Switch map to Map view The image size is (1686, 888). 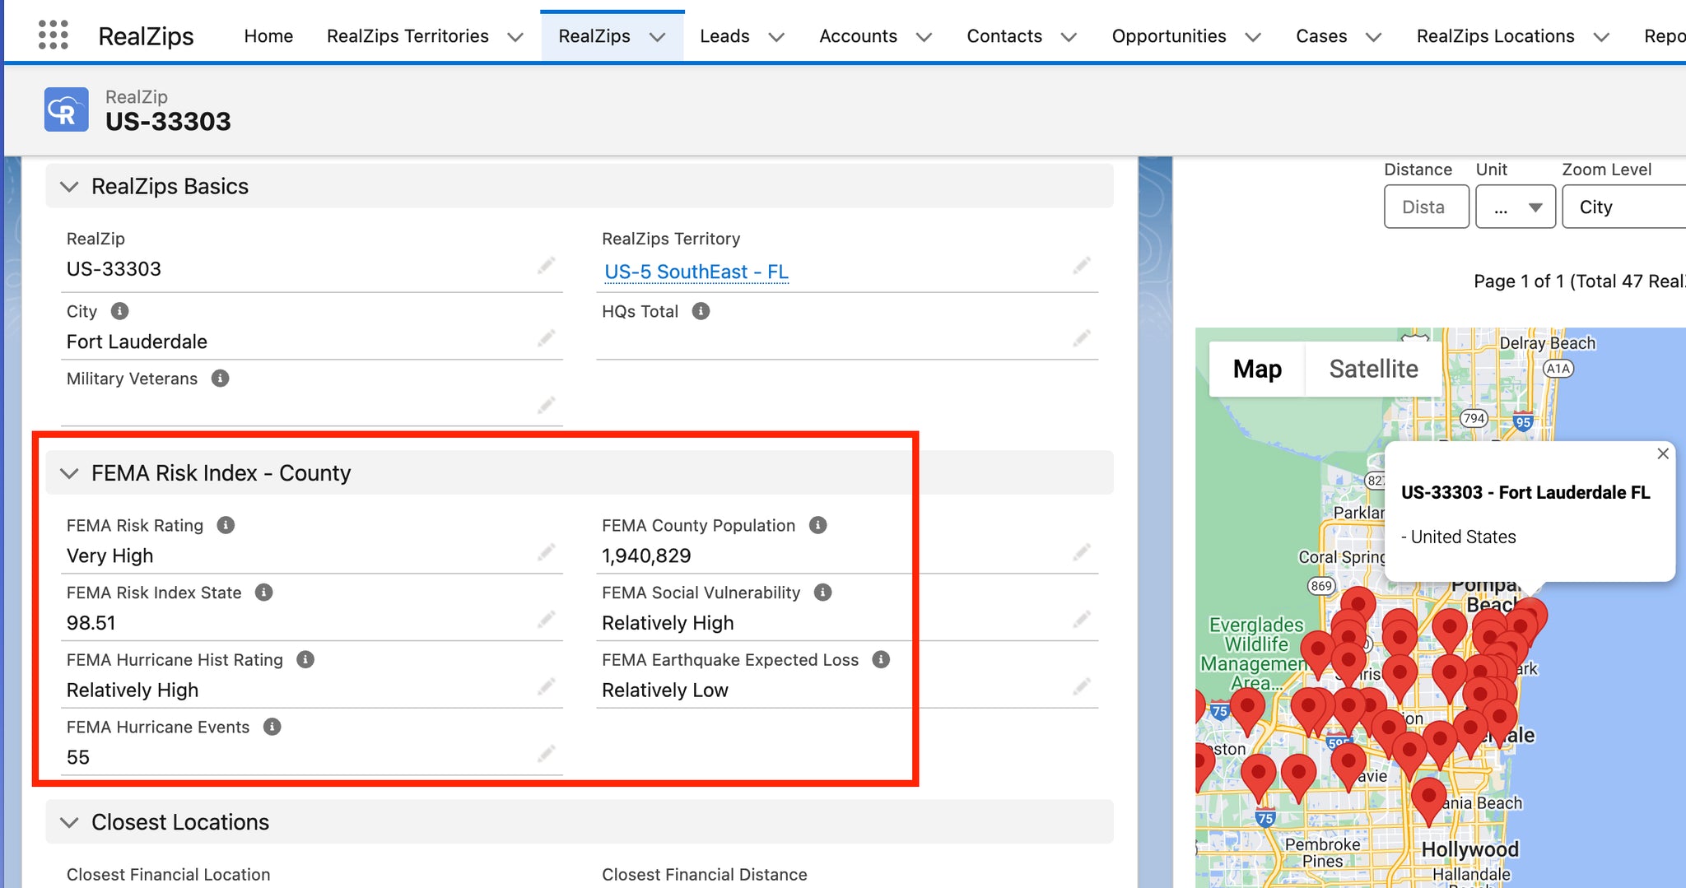click(1257, 369)
